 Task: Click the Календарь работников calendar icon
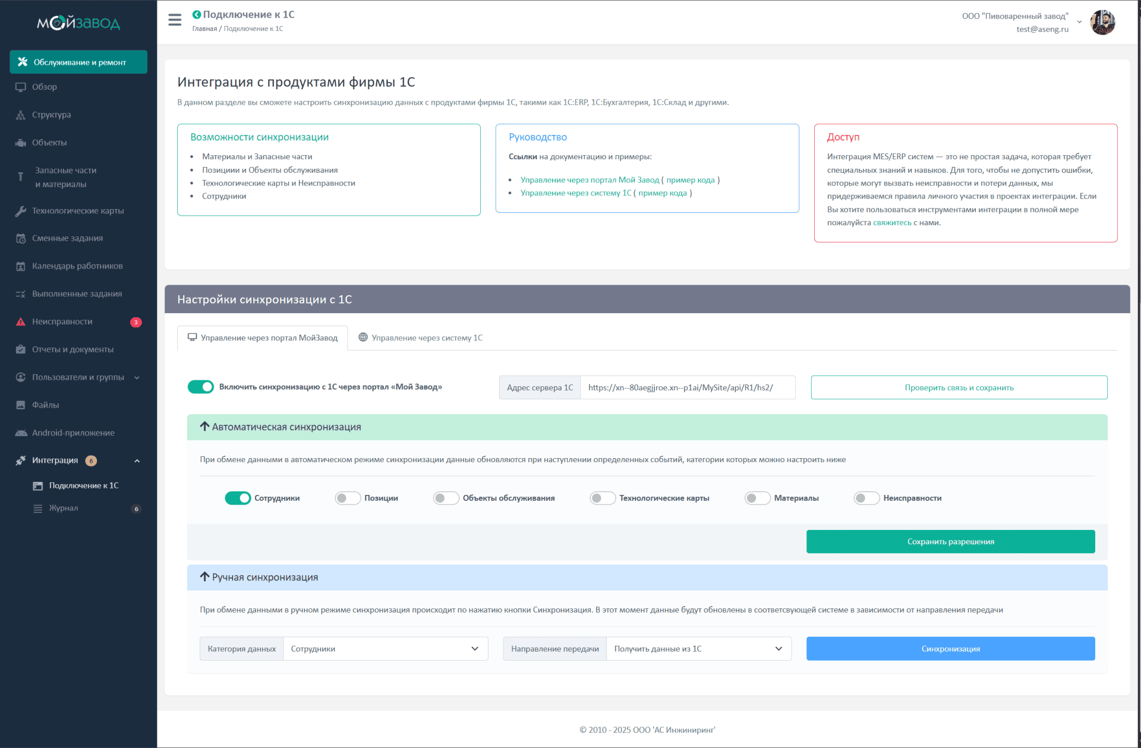point(21,266)
